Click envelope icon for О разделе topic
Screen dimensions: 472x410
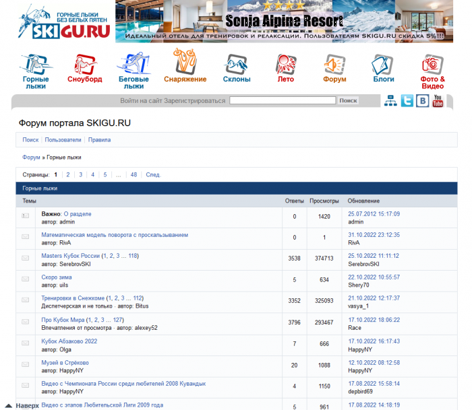[x=26, y=216]
